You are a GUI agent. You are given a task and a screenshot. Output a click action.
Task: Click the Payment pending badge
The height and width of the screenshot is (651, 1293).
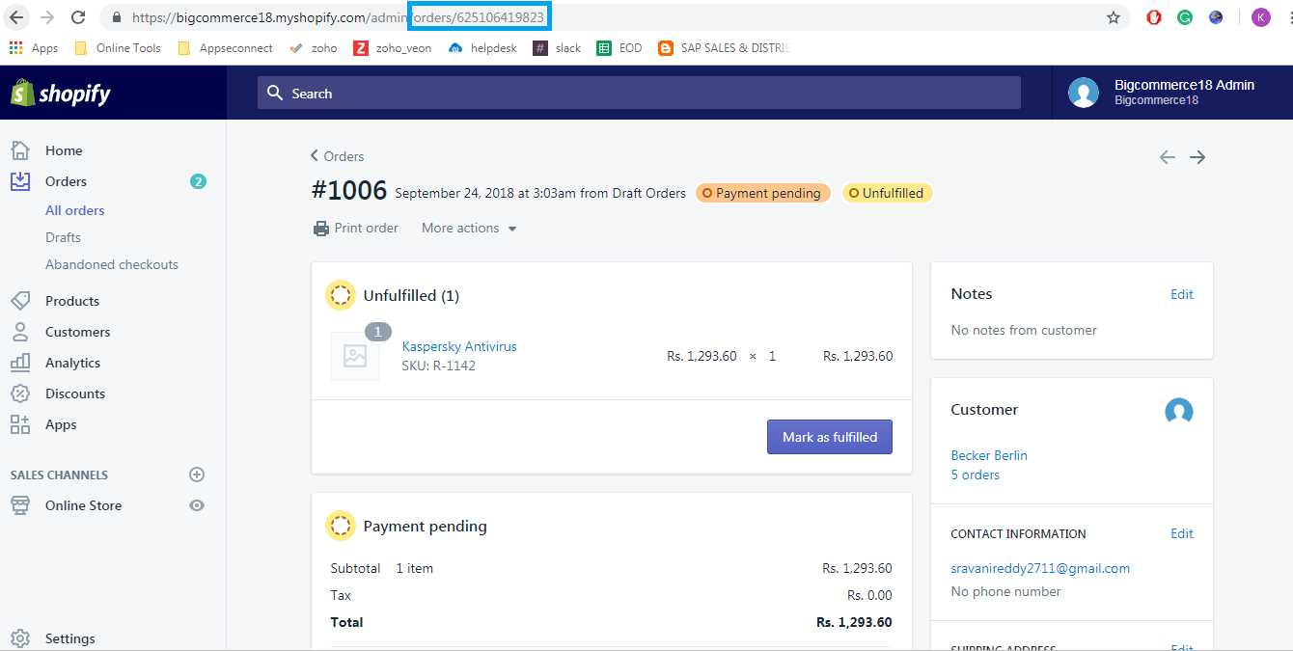[762, 193]
